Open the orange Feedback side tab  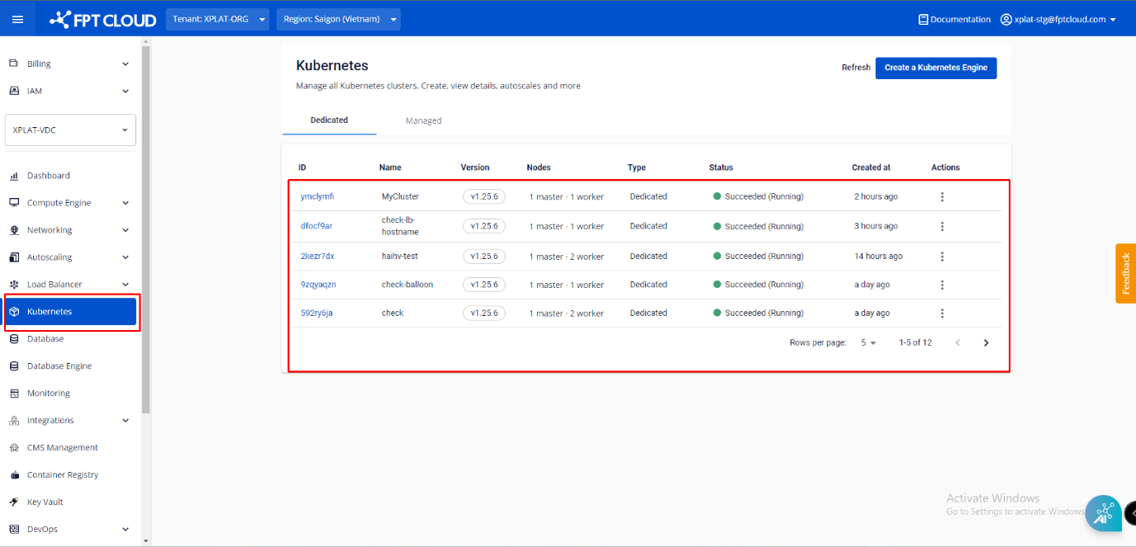pos(1125,273)
